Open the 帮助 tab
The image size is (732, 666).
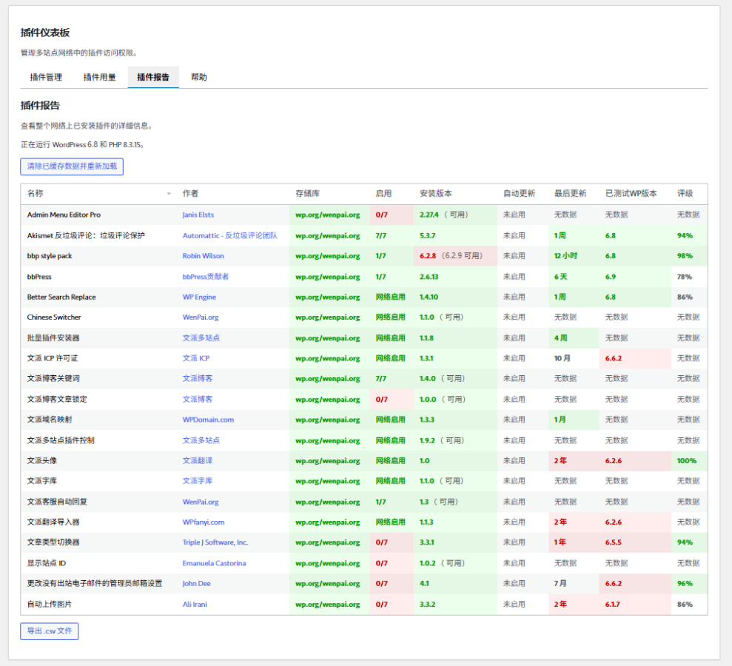coord(199,77)
